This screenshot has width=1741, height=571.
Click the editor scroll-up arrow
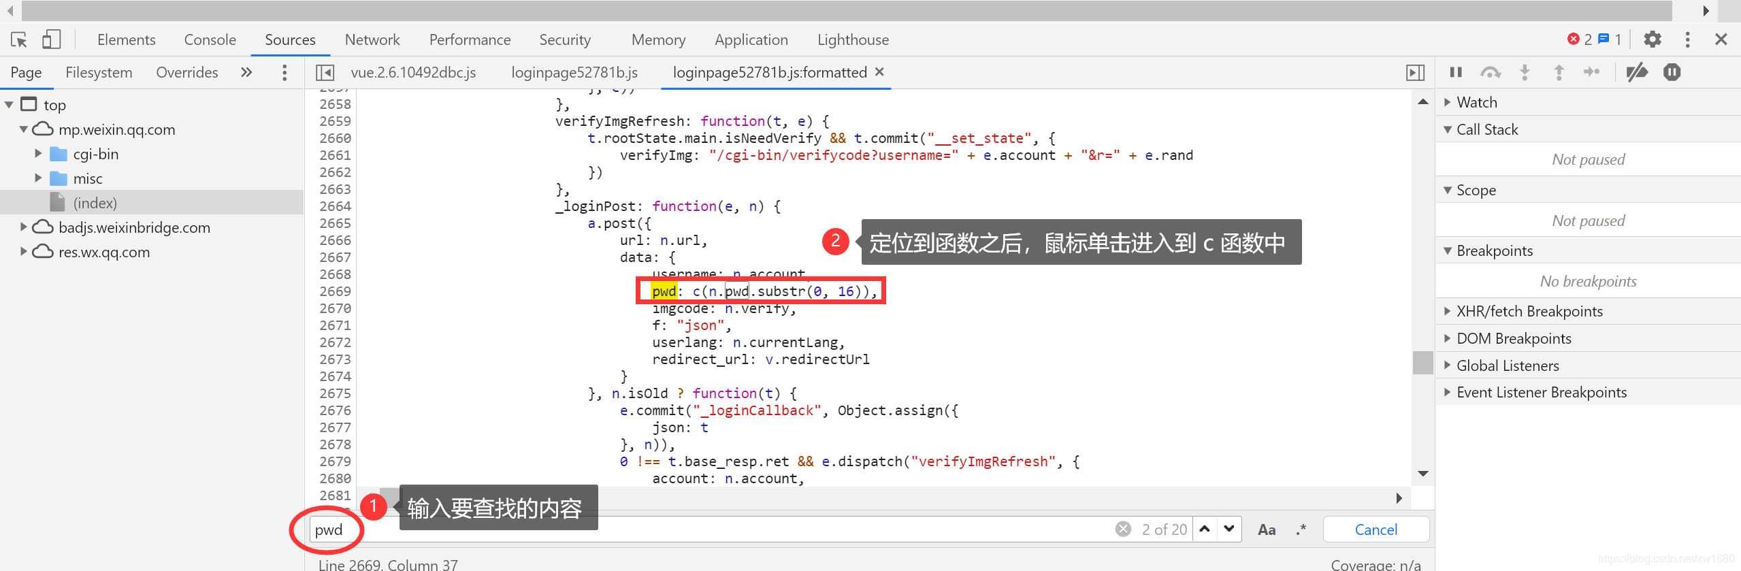pyautogui.click(x=1422, y=101)
